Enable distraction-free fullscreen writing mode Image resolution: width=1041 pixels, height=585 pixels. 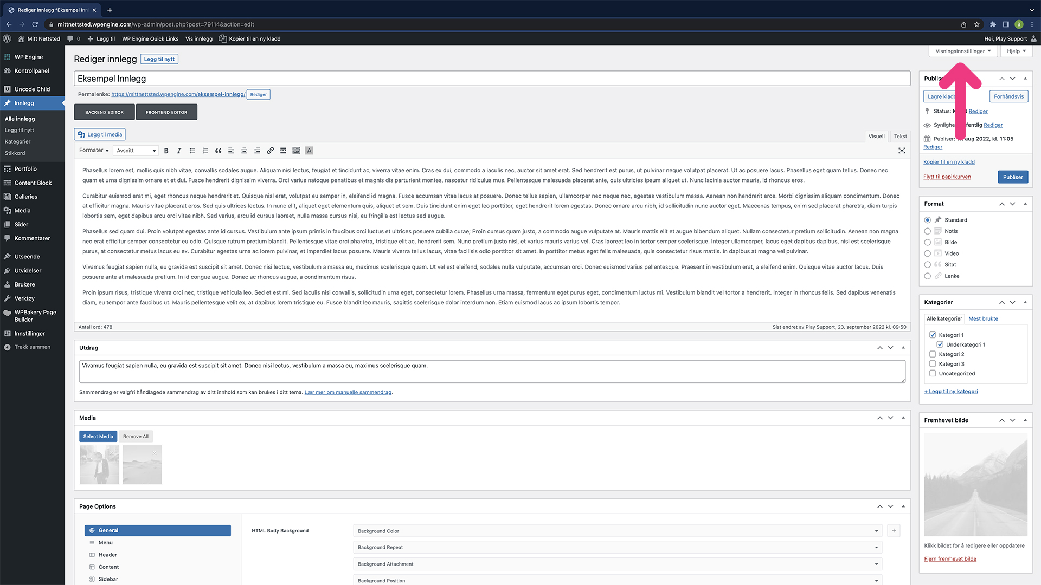902,151
